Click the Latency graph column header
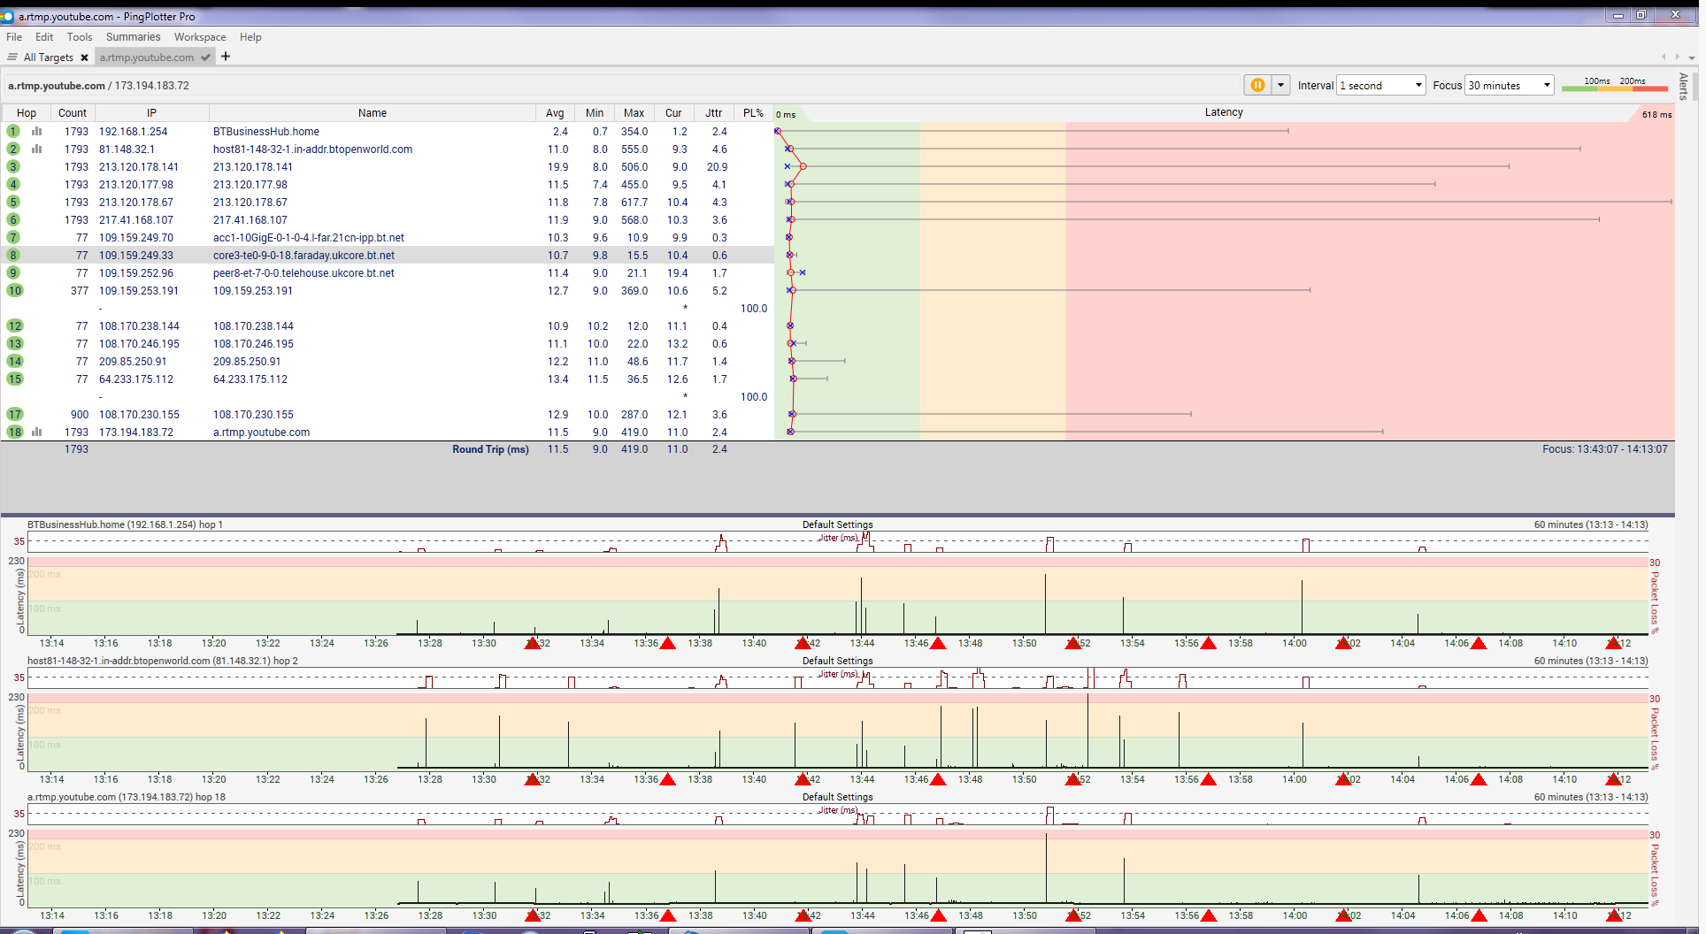Image resolution: width=1706 pixels, height=934 pixels. click(1224, 112)
